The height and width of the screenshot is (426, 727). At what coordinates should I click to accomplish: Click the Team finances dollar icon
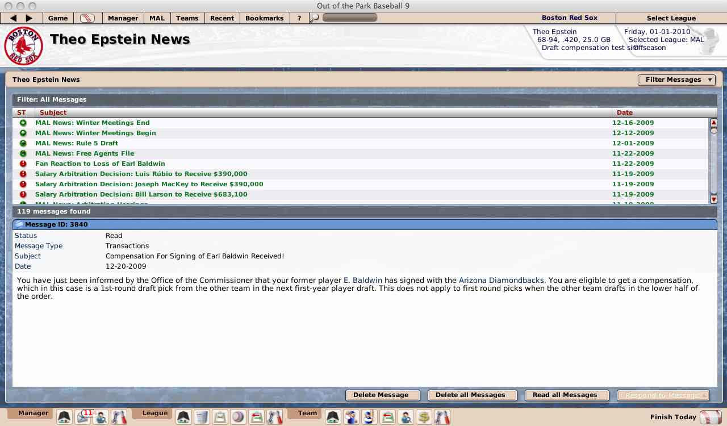click(424, 417)
